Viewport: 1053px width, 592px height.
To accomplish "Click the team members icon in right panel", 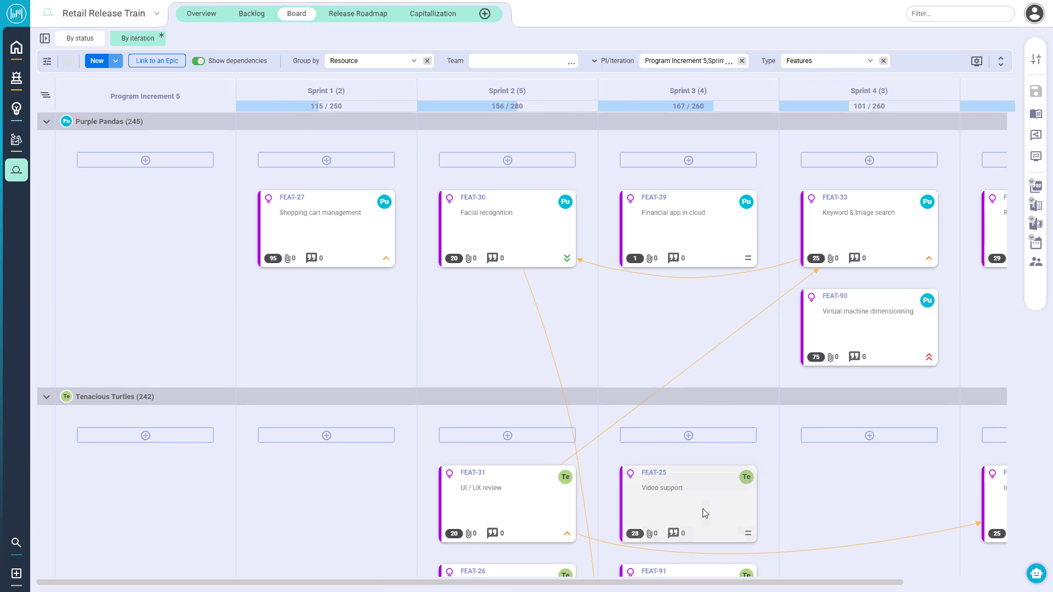I will [1035, 262].
